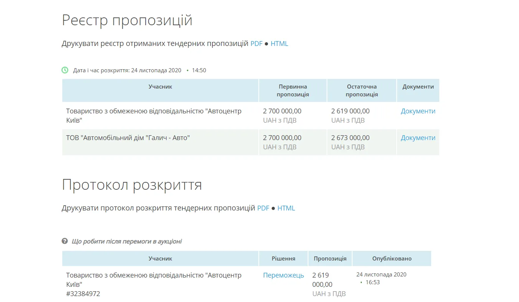The width and height of the screenshot is (519, 302).
Task: Click Автоцентр Київ initial bid 2 700 000,00
Action: point(282,111)
